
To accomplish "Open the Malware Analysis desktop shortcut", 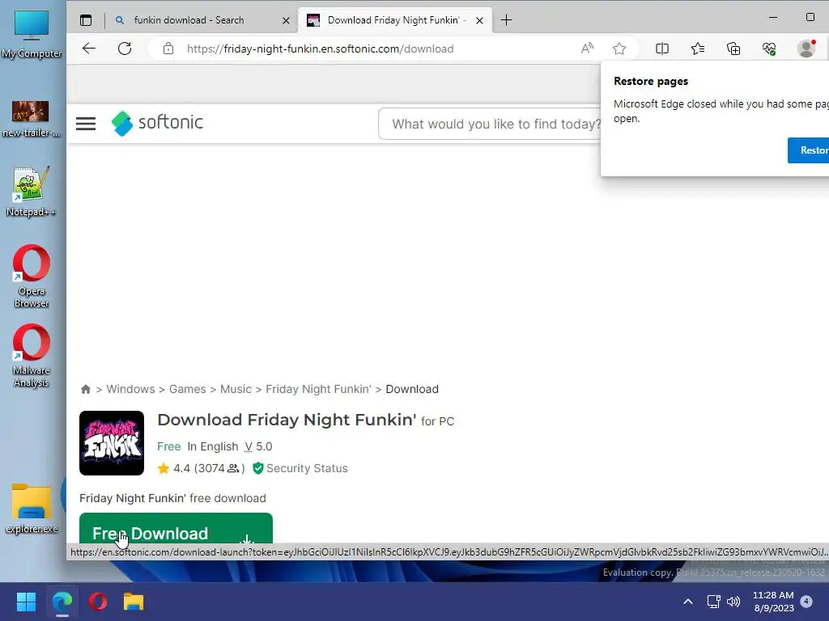I will [x=32, y=356].
